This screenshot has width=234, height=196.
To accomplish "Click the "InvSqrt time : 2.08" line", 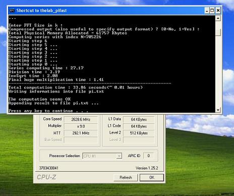I will [x=33, y=76].
